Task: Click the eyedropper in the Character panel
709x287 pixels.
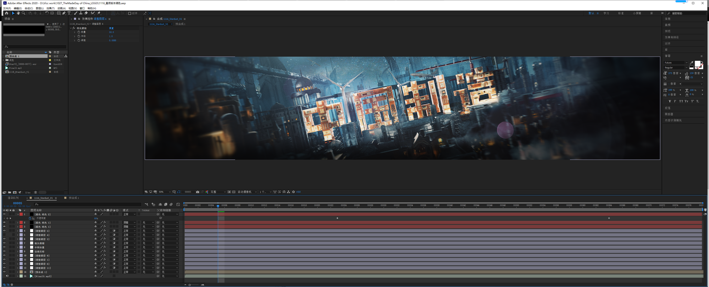Action: coord(691,63)
